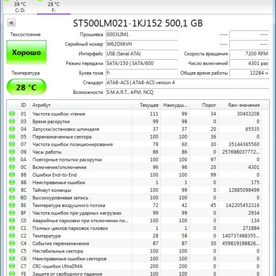Click the status dot of attribute 05
The width and height of the screenshot is (276, 276).
12,137
